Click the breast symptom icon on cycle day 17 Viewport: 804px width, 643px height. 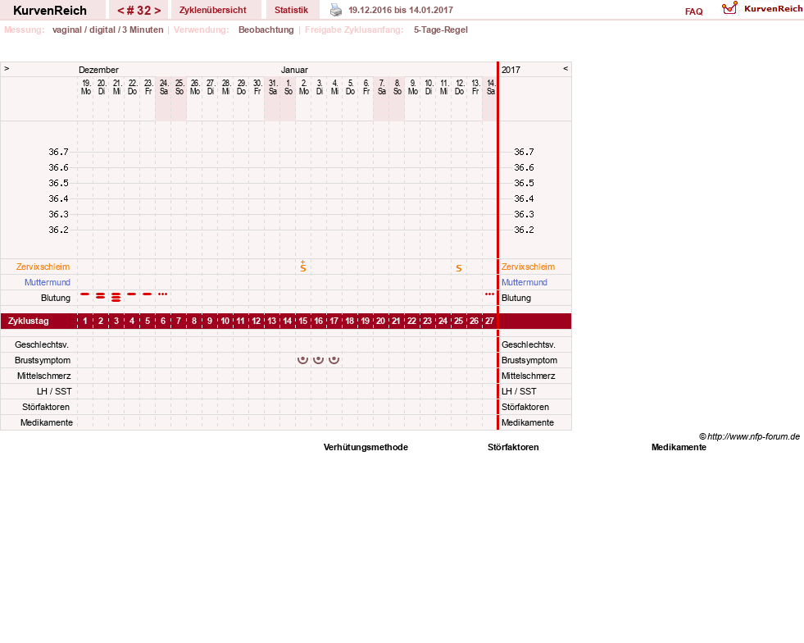[334, 360]
